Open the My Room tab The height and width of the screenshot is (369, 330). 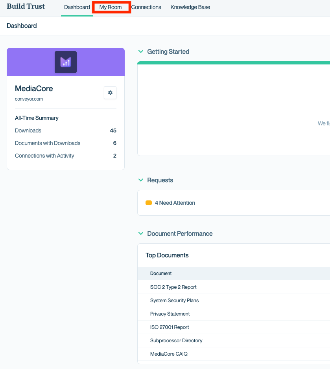coord(111,7)
